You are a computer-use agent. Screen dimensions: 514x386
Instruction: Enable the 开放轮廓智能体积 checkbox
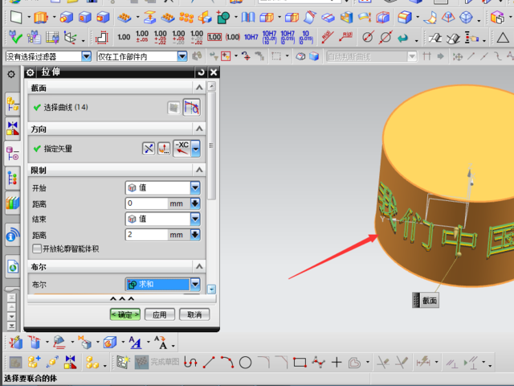(x=37, y=248)
